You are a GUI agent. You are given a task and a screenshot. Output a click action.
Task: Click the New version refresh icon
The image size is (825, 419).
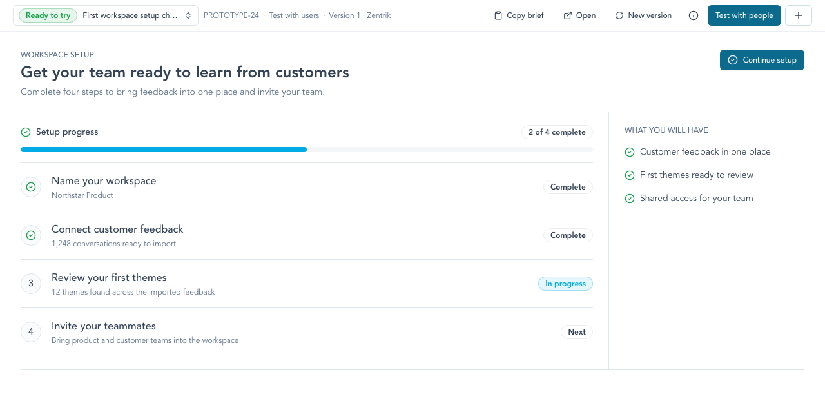pyautogui.click(x=619, y=15)
